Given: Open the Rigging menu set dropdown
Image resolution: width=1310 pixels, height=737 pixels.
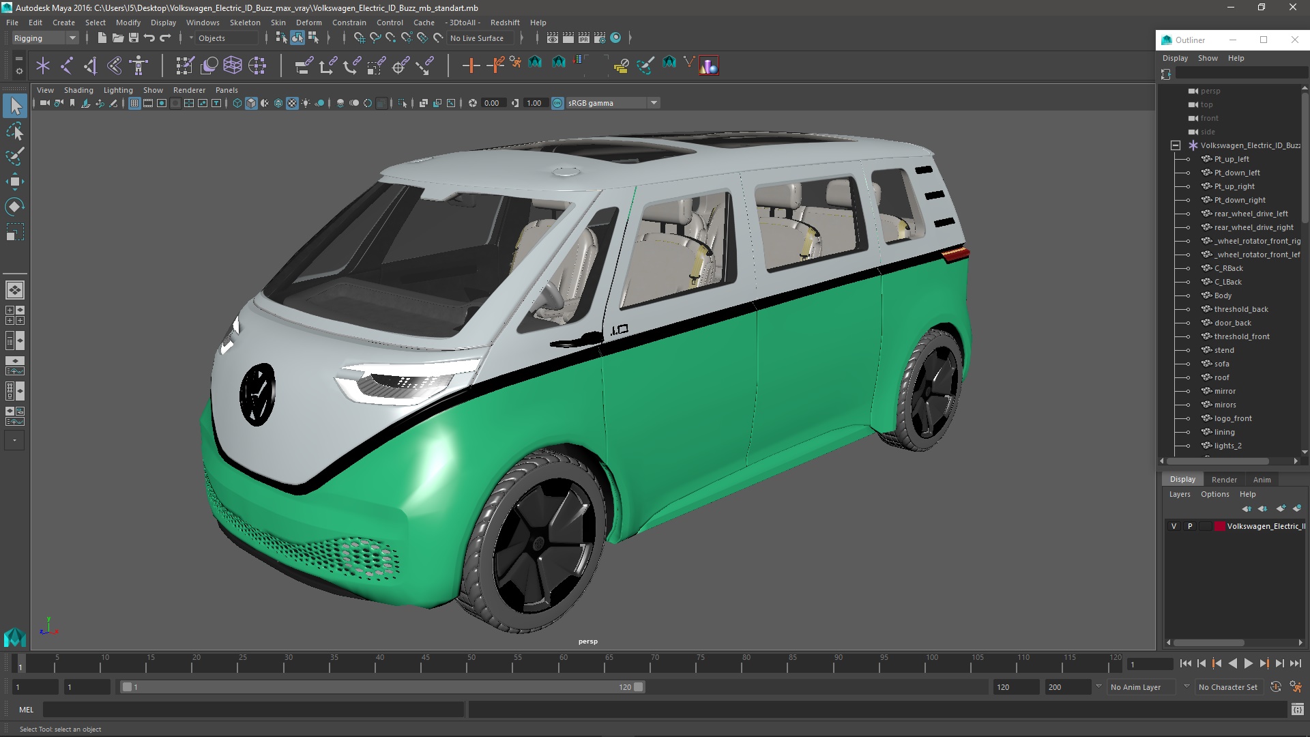Looking at the screenshot, I should (x=45, y=38).
